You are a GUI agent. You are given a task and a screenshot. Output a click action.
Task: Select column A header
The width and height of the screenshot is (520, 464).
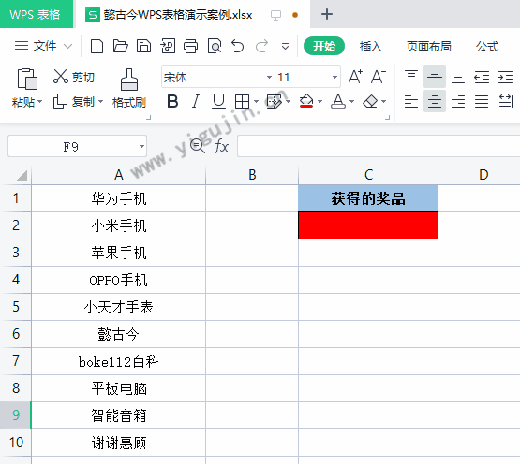coord(118,175)
